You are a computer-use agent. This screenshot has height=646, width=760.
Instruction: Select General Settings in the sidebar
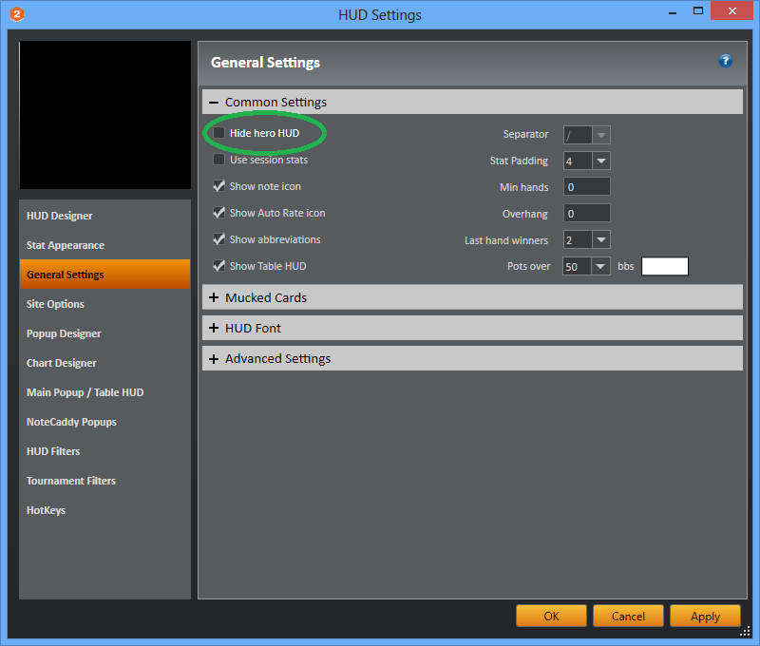tap(104, 275)
